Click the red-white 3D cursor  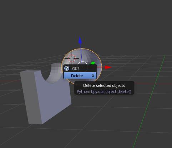pos(72,58)
